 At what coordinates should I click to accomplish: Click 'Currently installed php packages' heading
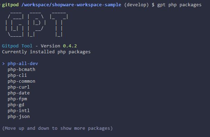tap(46, 52)
